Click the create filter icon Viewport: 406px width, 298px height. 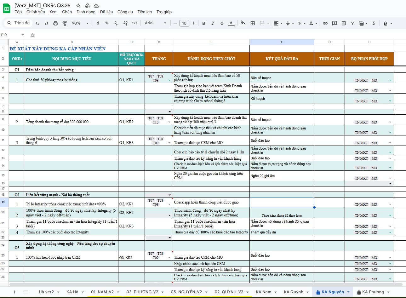tap(352, 23)
